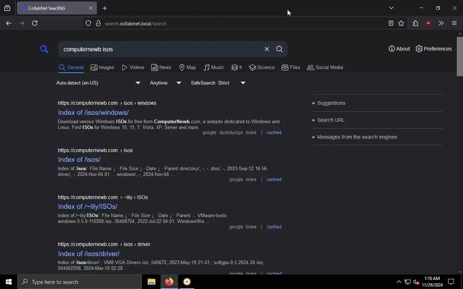Image resolution: width=463 pixels, height=289 pixels.
Task: Open the notification center icon
Action: tap(451, 282)
